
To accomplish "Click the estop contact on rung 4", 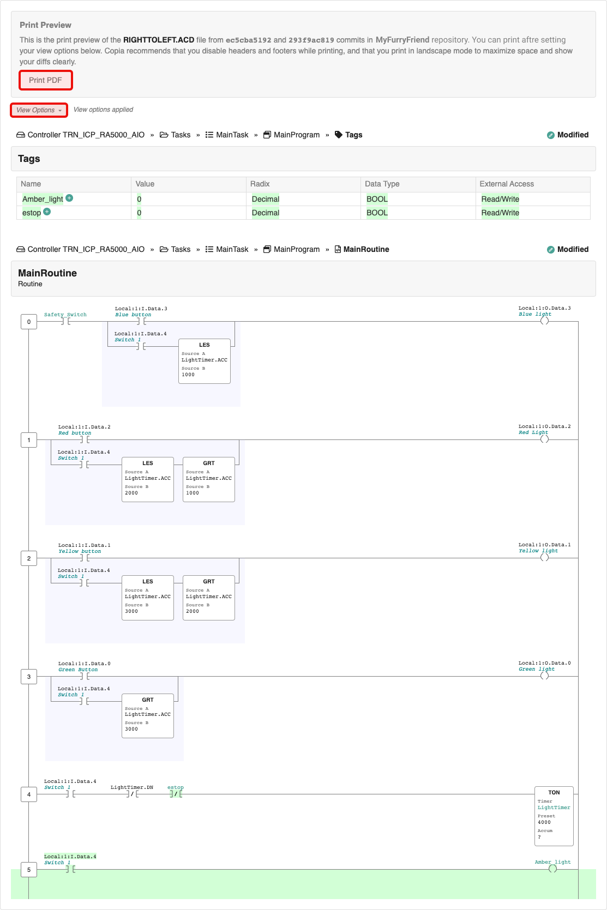I will coord(176,794).
